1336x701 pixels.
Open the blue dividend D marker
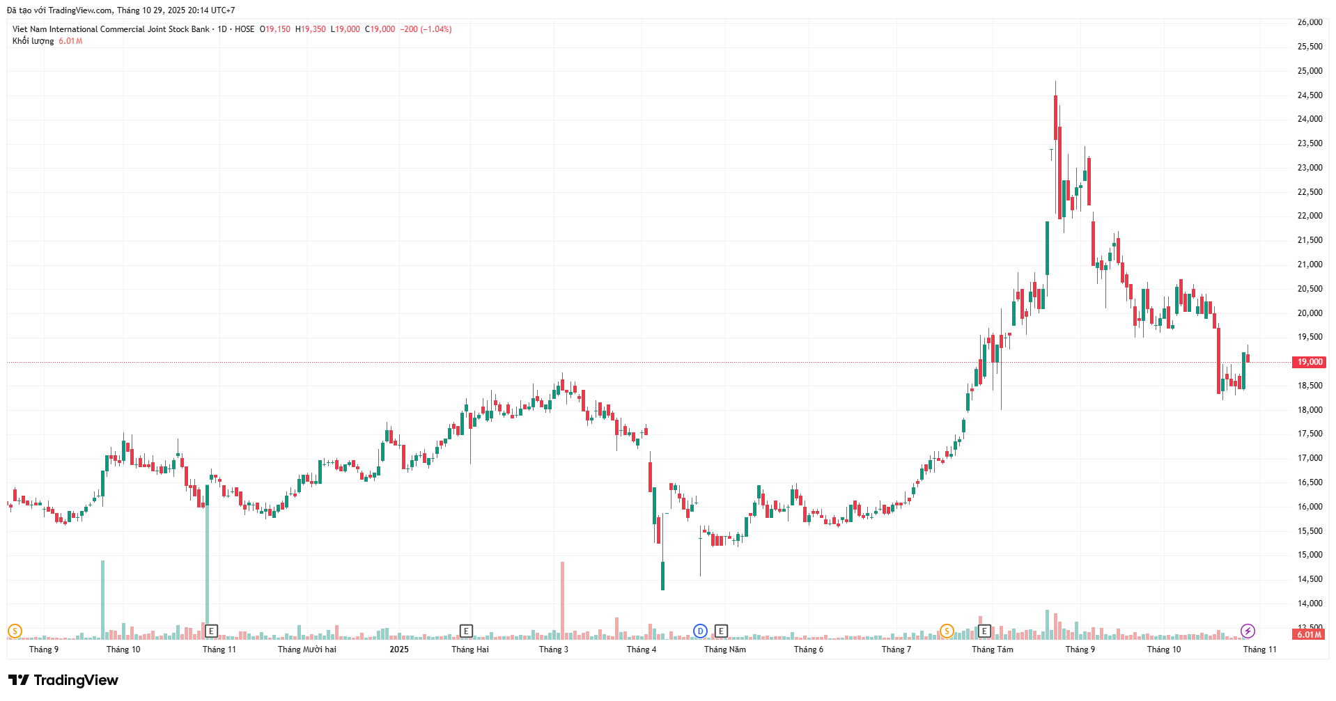(x=700, y=631)
